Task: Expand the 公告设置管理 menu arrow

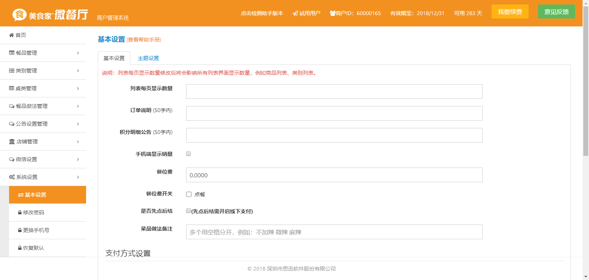Action: tap(78, 124)
